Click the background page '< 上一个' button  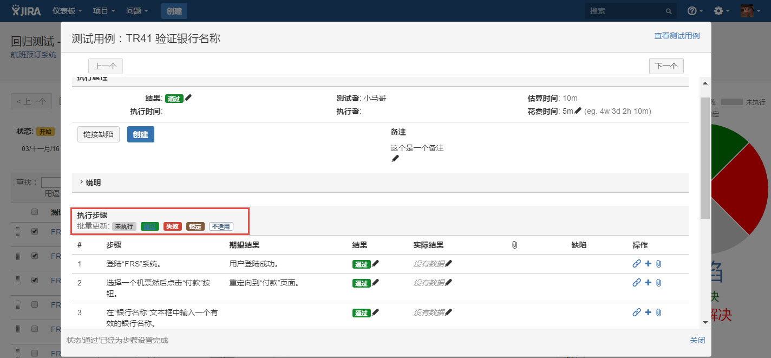coord(31,101)
